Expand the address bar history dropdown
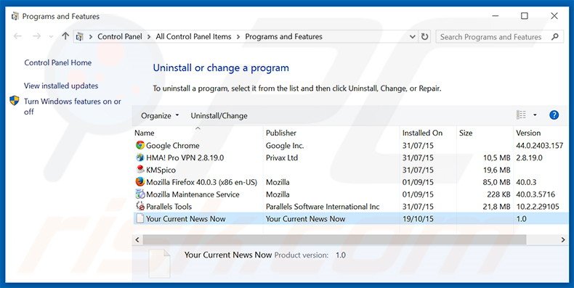Viewport: 574px width, 288px height. click(x=413, y=36)
